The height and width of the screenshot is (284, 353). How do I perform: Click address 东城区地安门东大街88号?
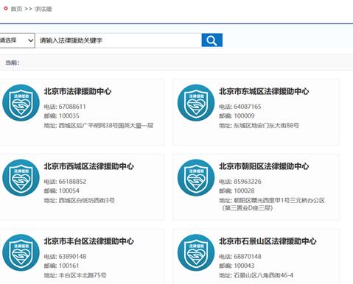pyautogui.click(x=266, y=126)
